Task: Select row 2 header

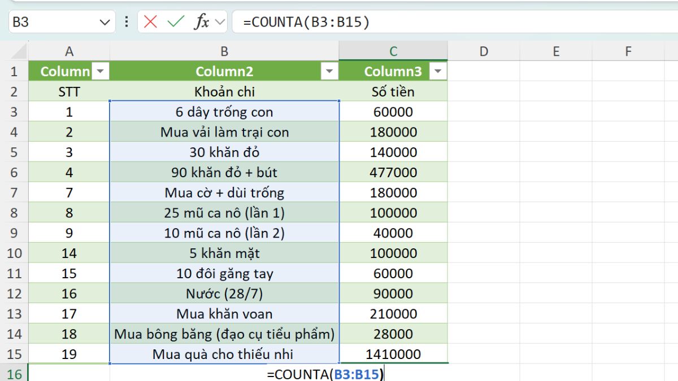Action: [x=14, y=91]
